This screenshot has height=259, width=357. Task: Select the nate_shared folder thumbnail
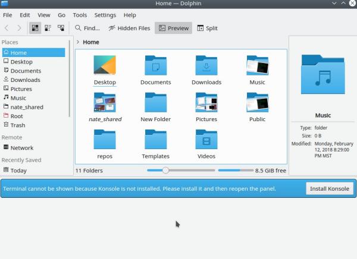[x=105, y=103]
